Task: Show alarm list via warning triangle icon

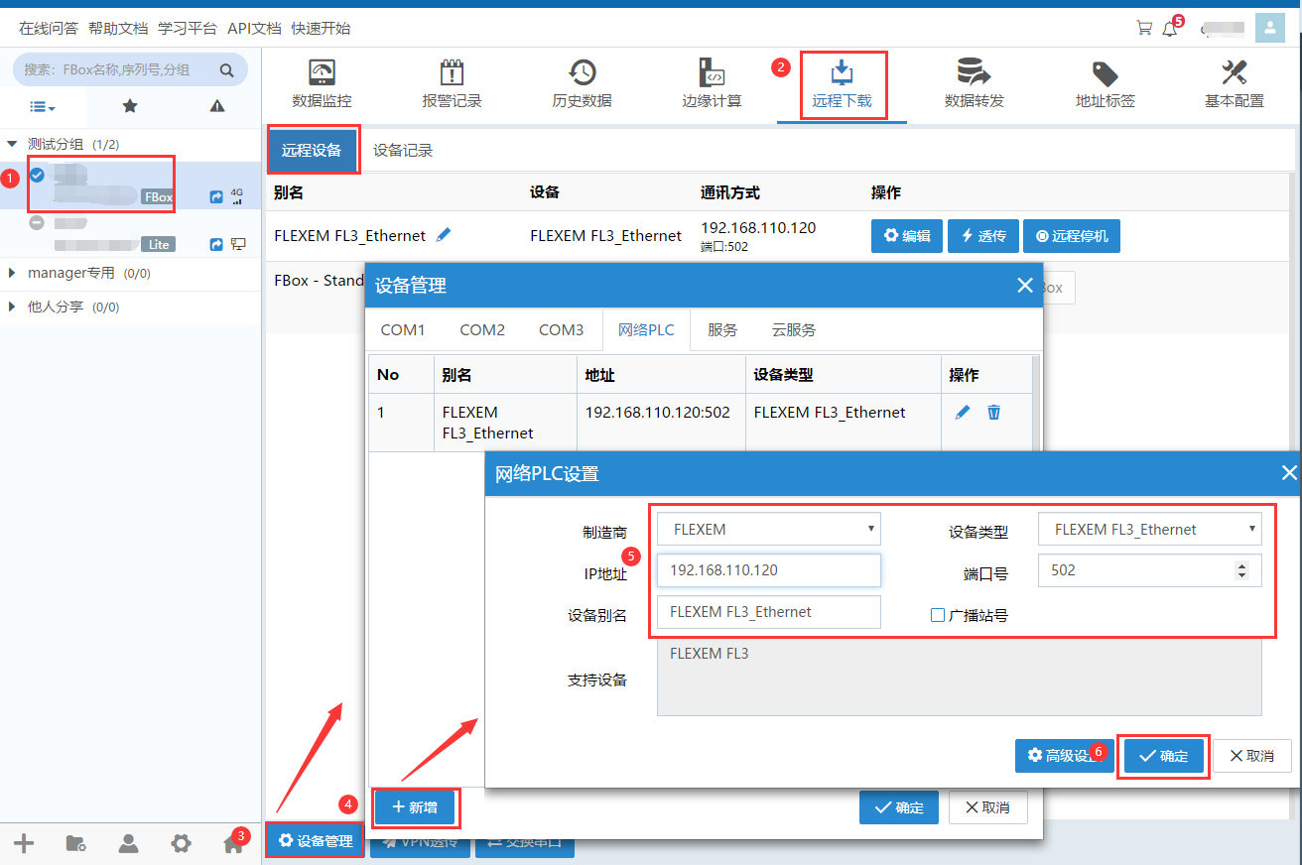Action: pos(217,106)
